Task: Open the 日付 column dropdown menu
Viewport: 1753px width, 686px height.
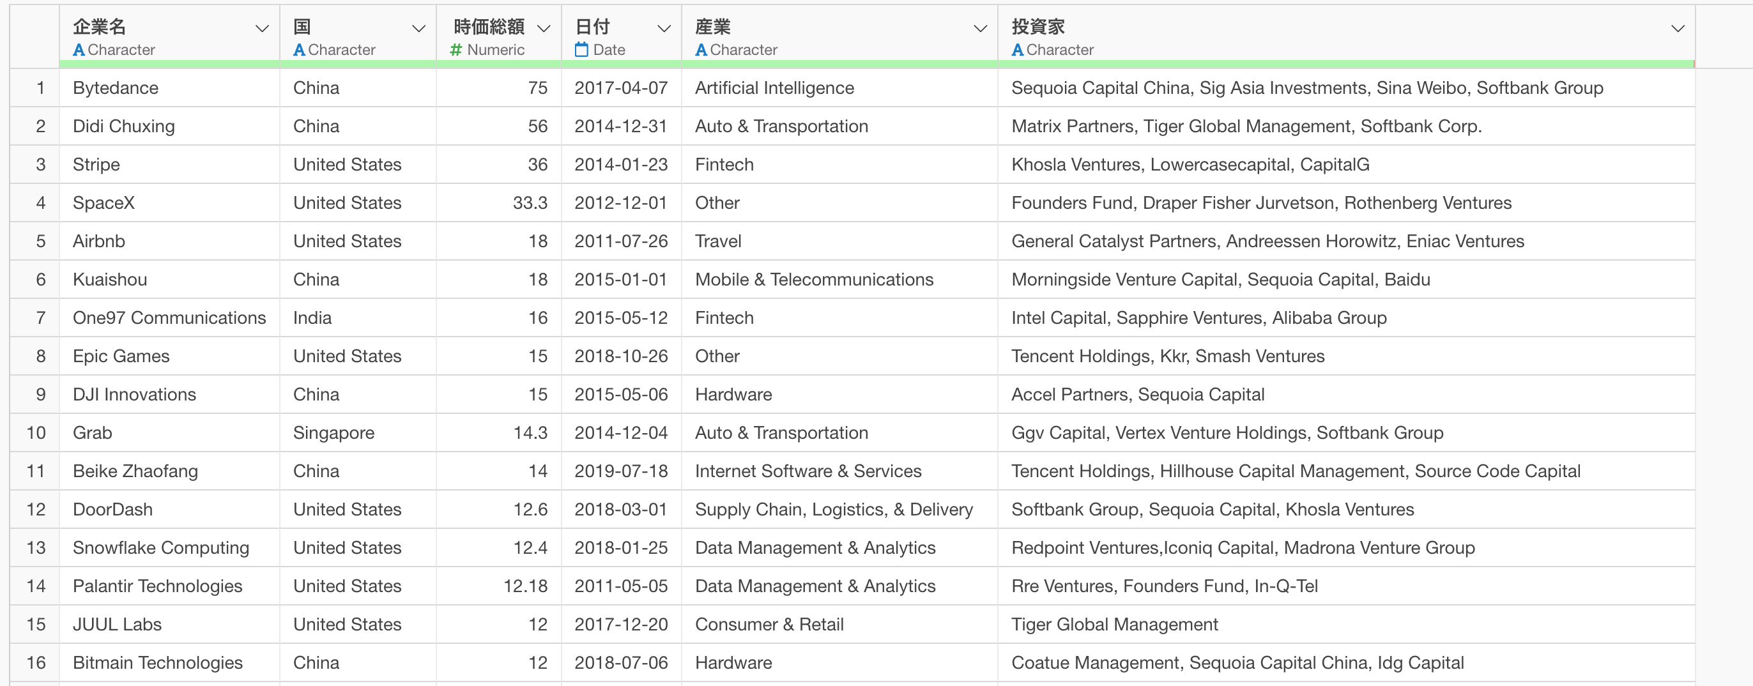Action: [664, 29]
